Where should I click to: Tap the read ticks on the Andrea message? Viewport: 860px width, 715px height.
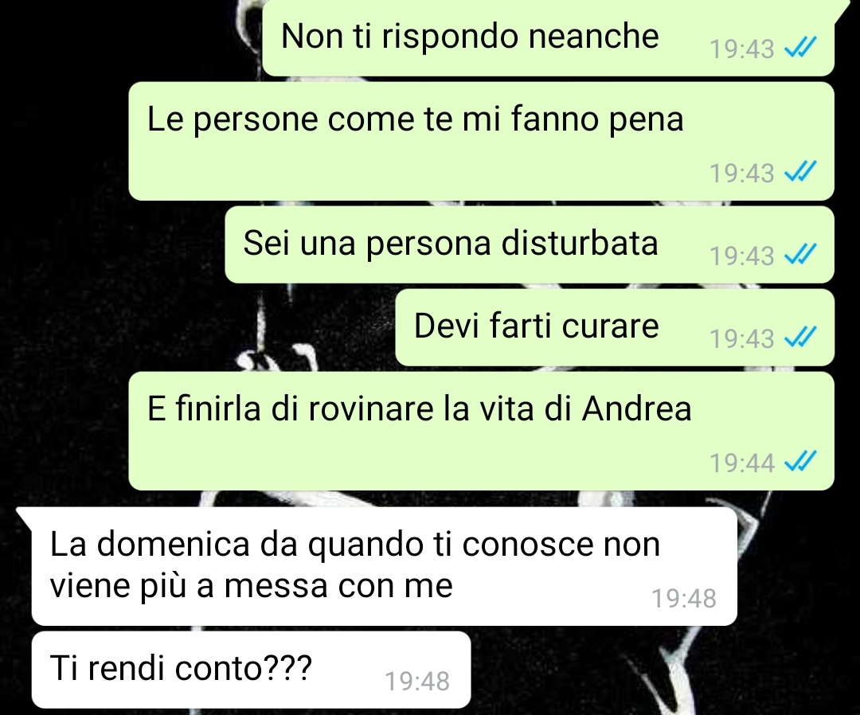point(801,462)
